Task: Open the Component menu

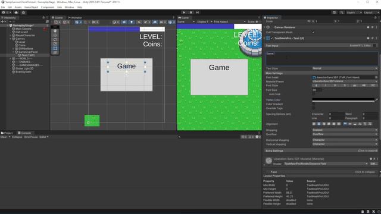Action: coord(48,7)
